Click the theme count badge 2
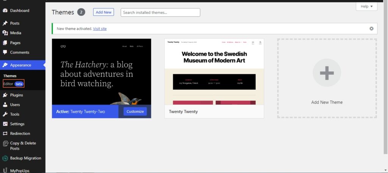The height and width of the screenshot is (173, 388). tap(81, 12)
